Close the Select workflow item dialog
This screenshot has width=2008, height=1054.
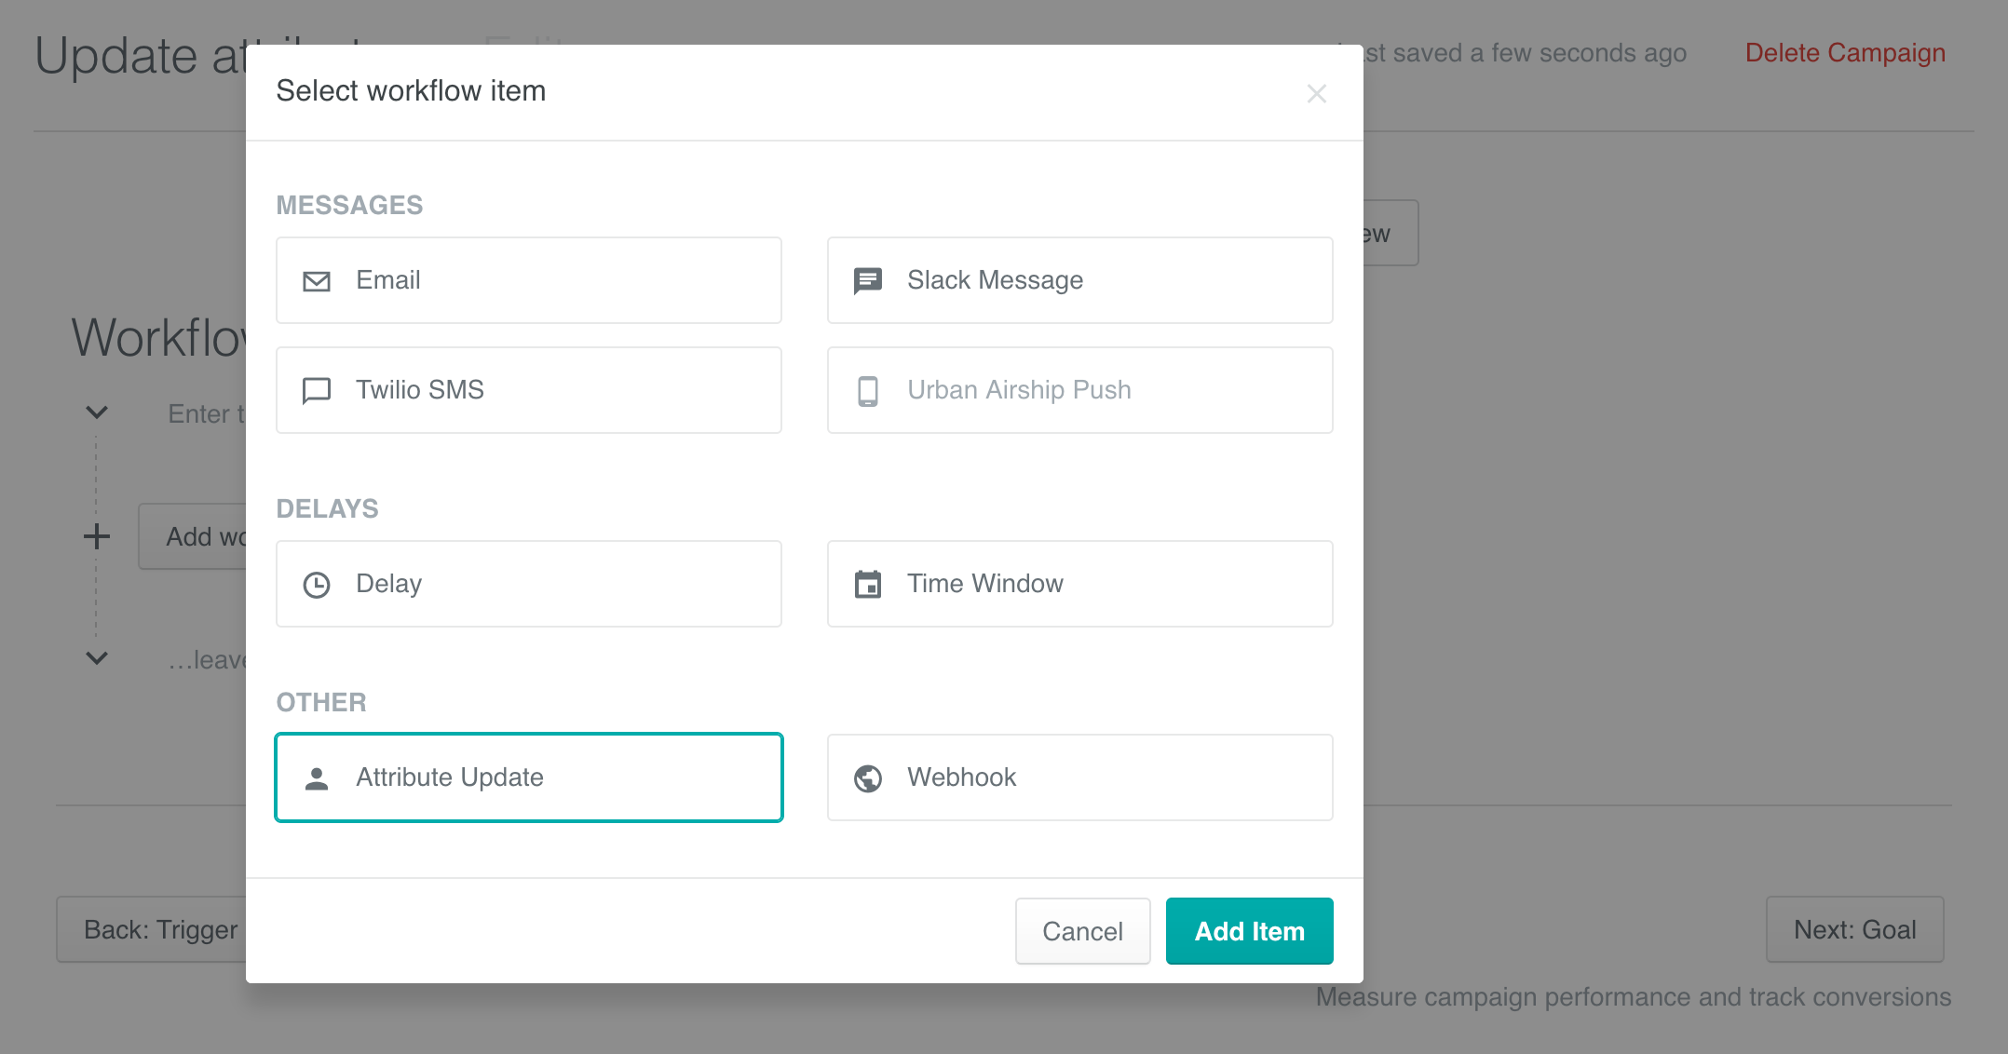(x=1316, y=93)
